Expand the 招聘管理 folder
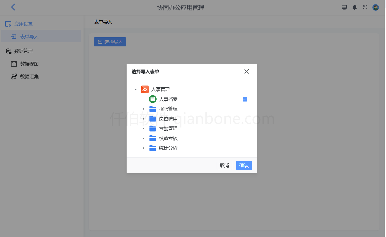 [x=144, y=109]
